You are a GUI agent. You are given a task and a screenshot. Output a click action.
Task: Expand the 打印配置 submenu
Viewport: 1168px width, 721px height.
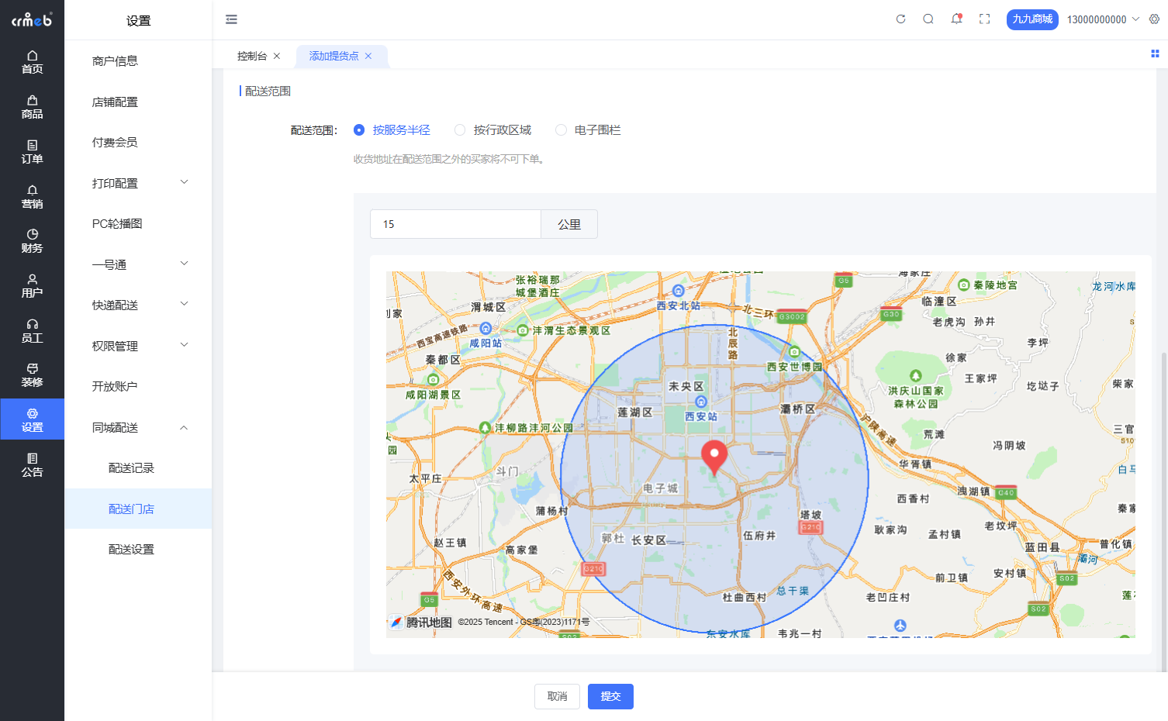click(x=138, y=183)
